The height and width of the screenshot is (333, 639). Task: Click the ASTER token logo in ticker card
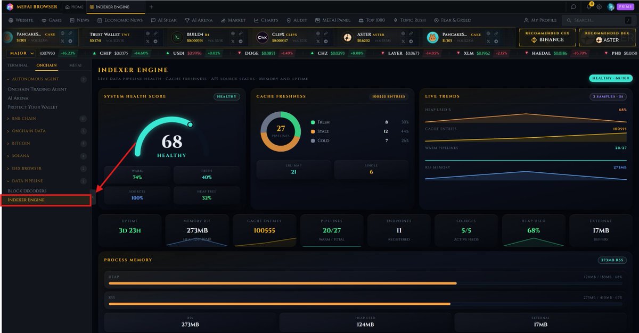click(347, 37)
